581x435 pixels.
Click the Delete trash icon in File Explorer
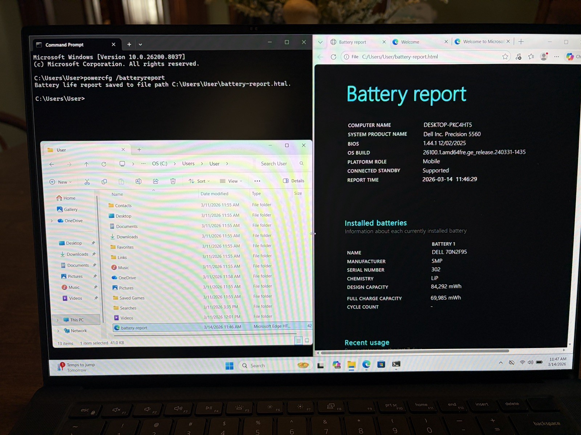tap(173, 181)
